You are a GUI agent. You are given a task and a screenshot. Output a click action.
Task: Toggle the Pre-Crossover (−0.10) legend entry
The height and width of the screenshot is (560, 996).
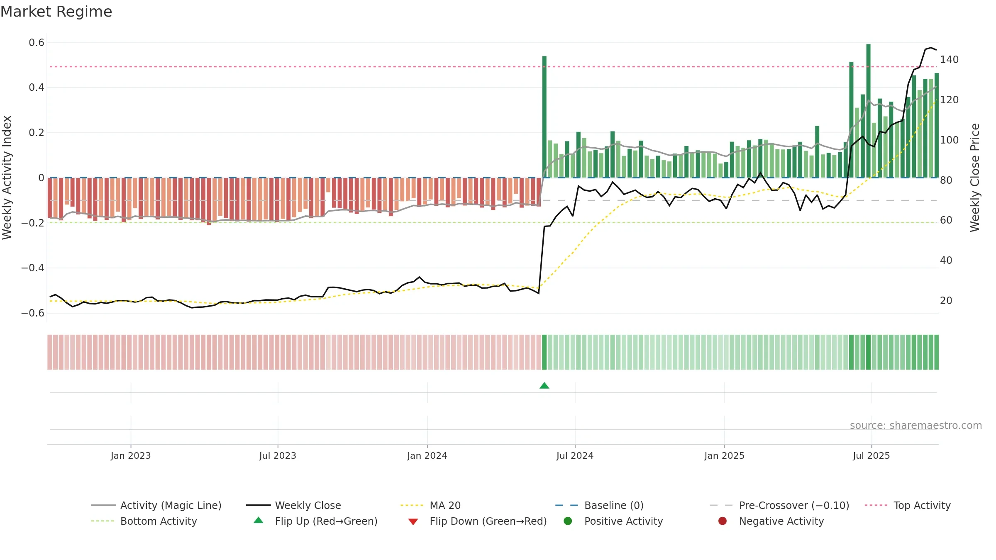click(779, 505)
